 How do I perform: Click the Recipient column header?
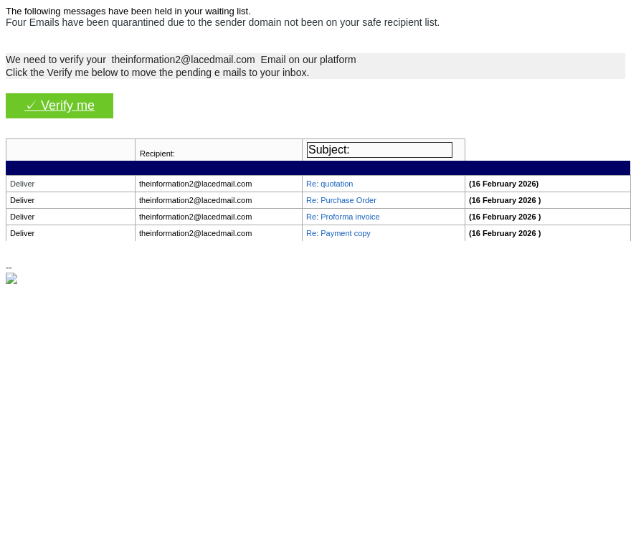pyautogui.click(x=157, y=154)
